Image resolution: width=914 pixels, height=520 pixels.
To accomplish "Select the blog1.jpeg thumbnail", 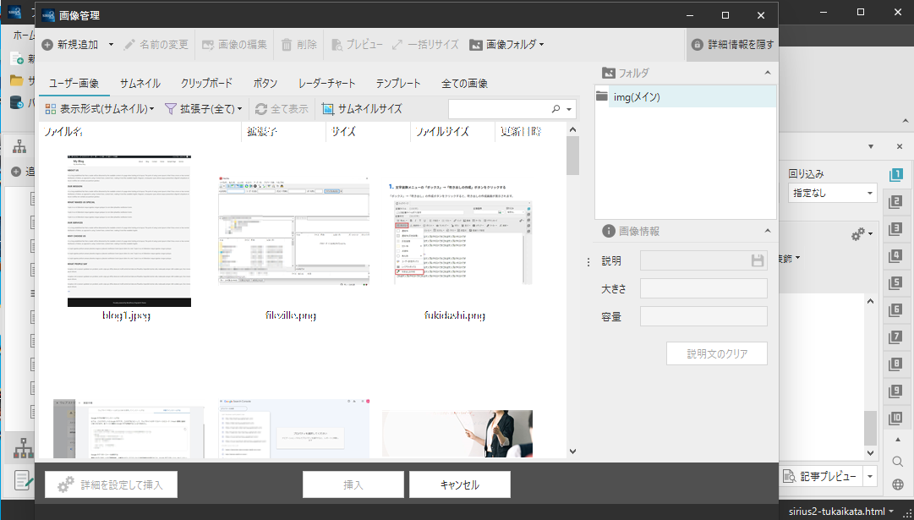I will [129, 231].
